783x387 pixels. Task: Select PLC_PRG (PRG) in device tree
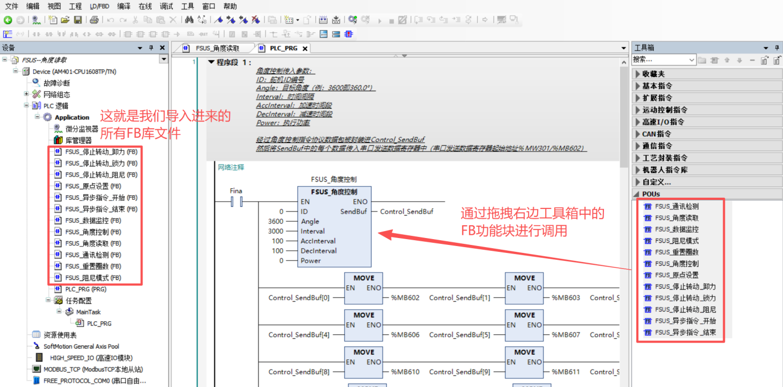click(x=85, y=289)
